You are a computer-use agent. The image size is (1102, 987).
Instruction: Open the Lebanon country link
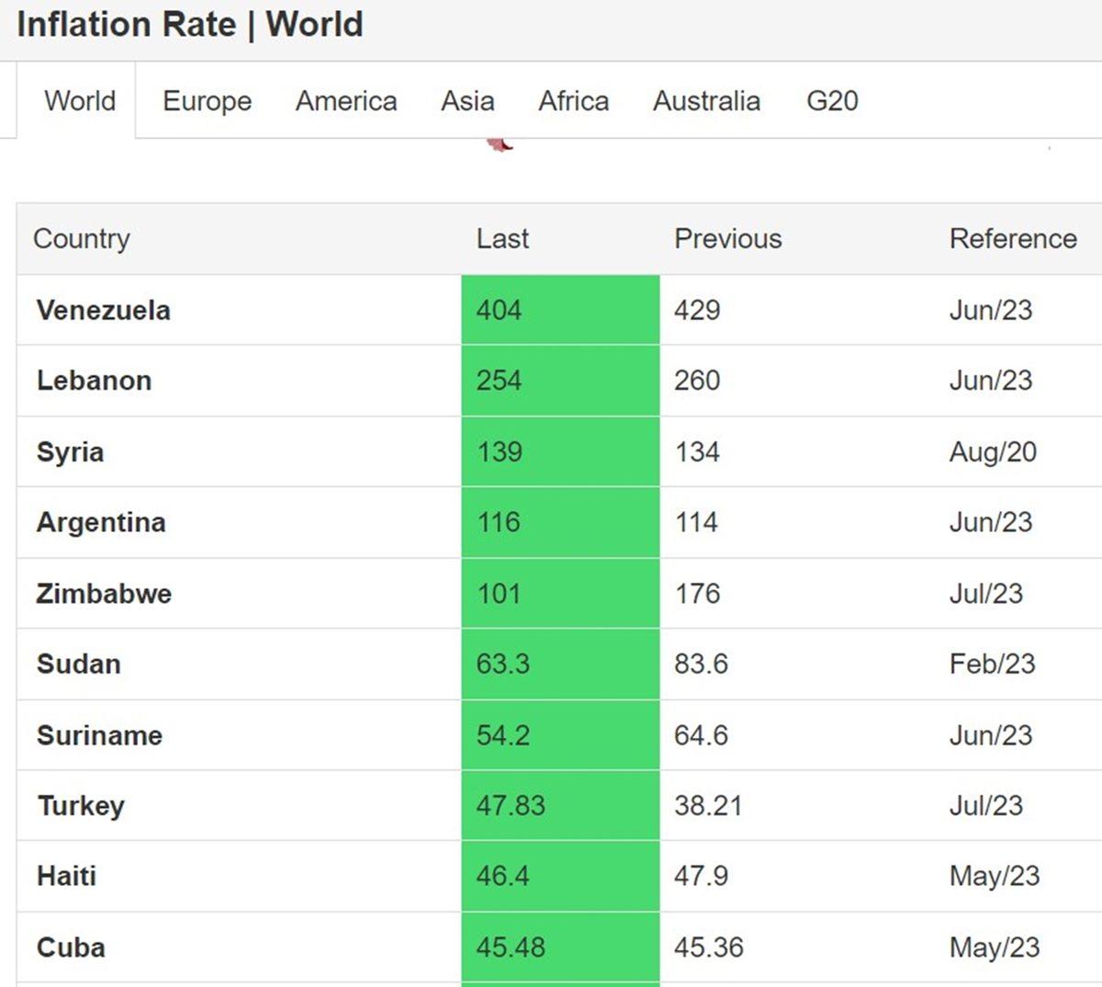point(94,380)
